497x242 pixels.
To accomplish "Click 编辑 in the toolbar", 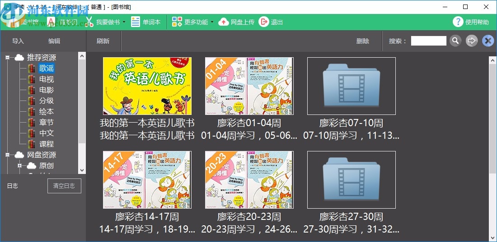I will click(x=54, y=41).
